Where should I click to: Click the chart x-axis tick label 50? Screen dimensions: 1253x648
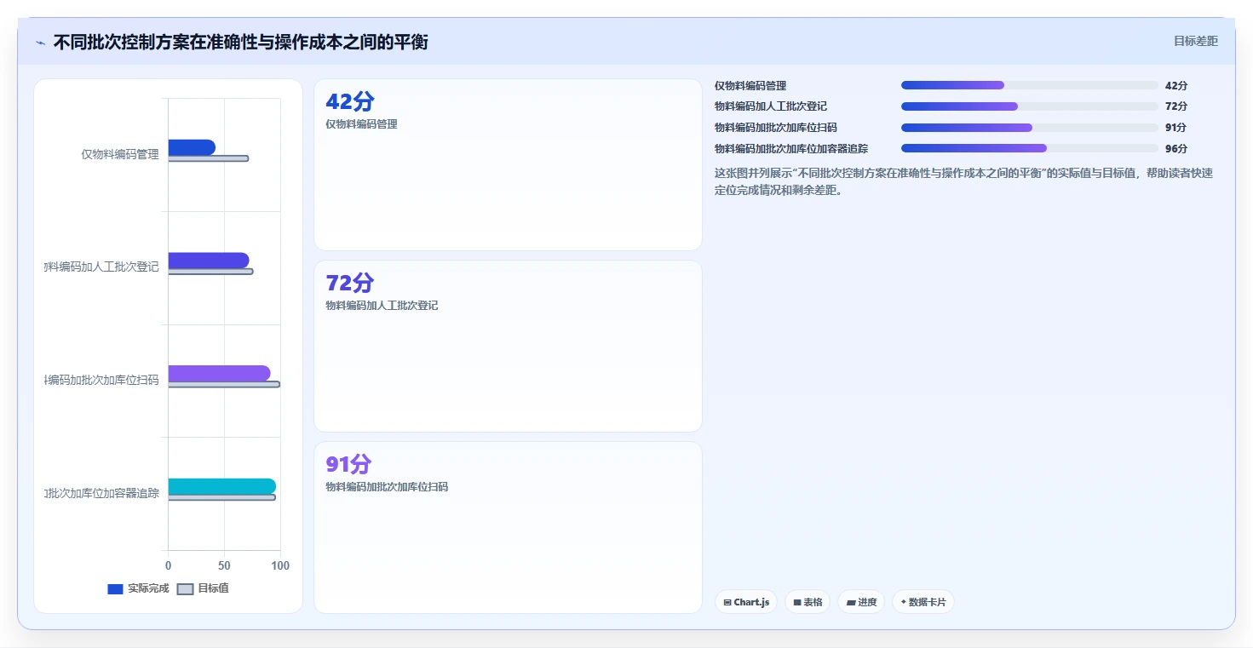coord(224,565)
